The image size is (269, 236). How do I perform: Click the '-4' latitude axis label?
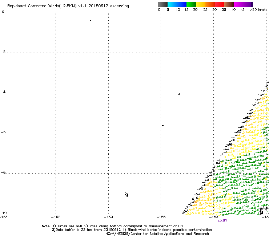(x=3, y=92)
